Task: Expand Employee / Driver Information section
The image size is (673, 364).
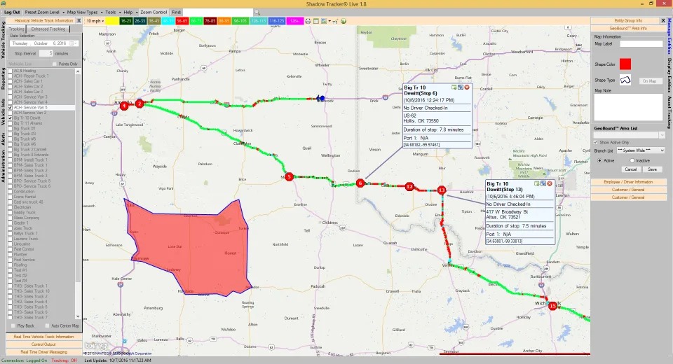Action: 628,182
